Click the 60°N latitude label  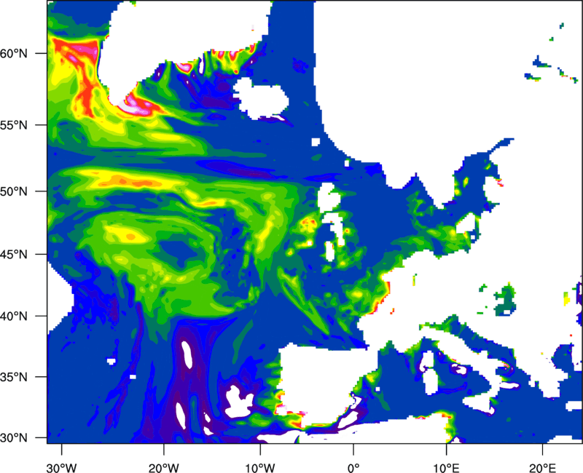click(x=14, y=53)
